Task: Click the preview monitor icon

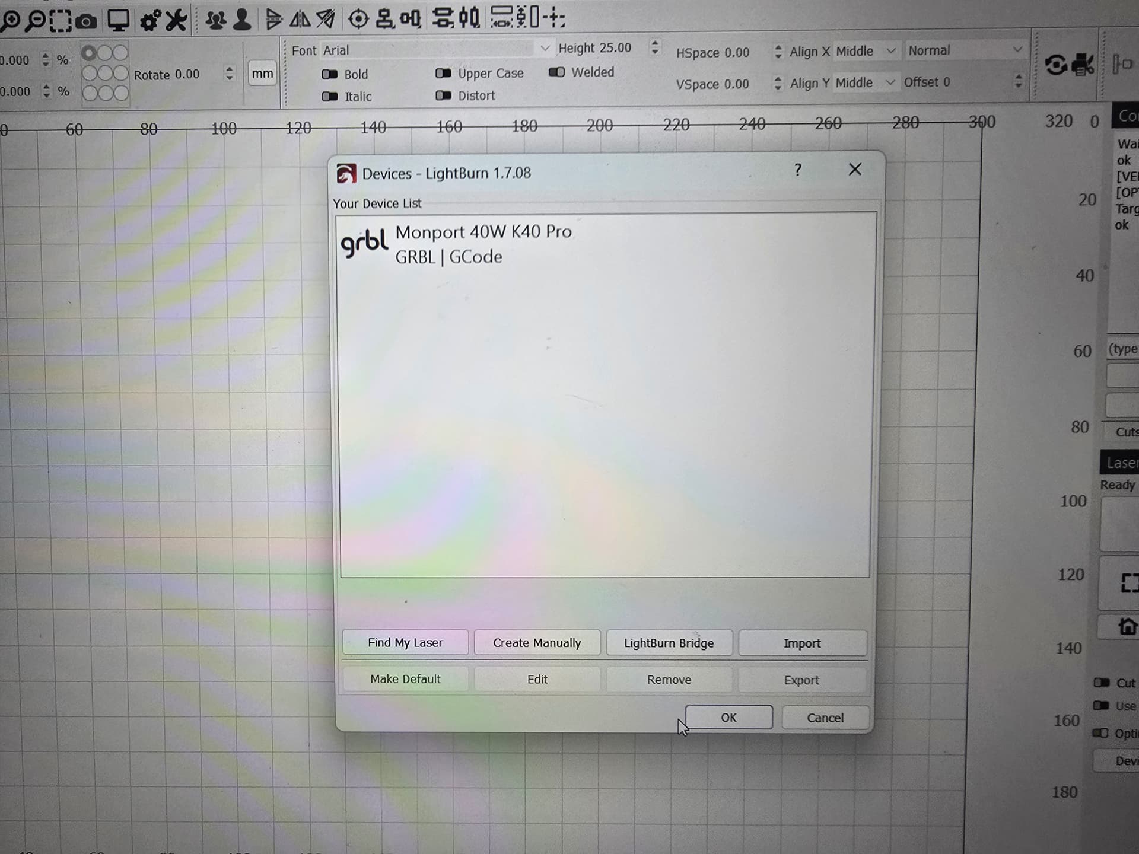Action: click(118, 21)
